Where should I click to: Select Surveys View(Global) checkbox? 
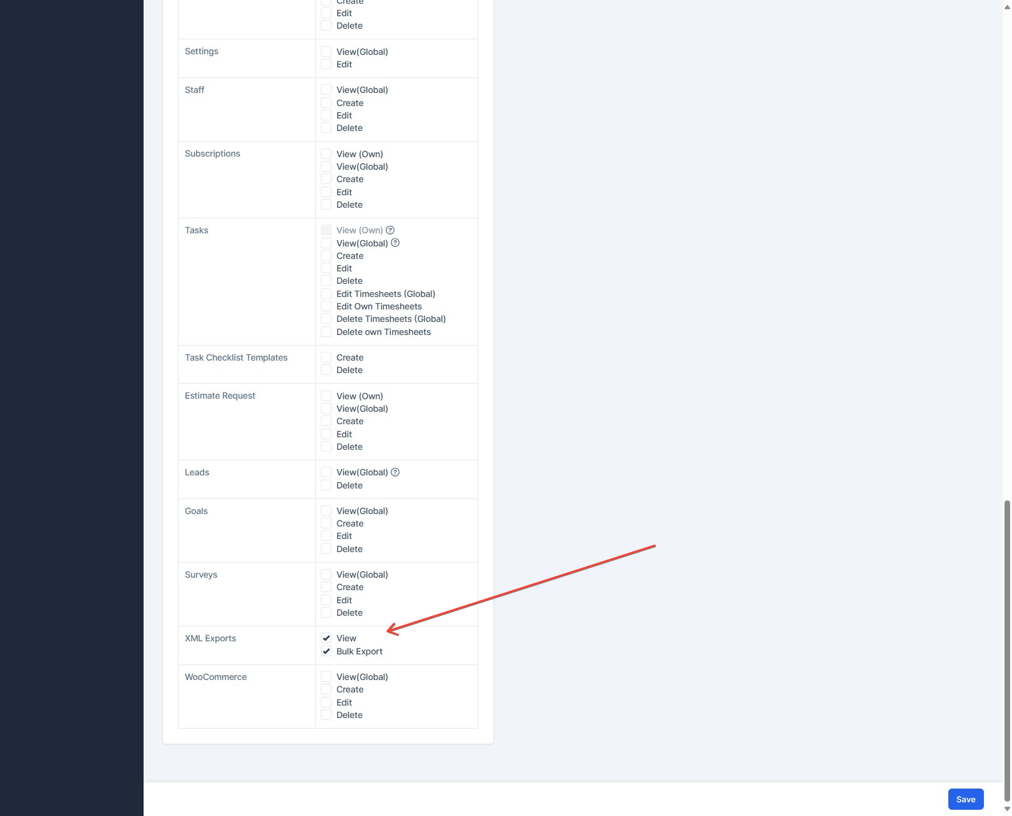point(326,575)
